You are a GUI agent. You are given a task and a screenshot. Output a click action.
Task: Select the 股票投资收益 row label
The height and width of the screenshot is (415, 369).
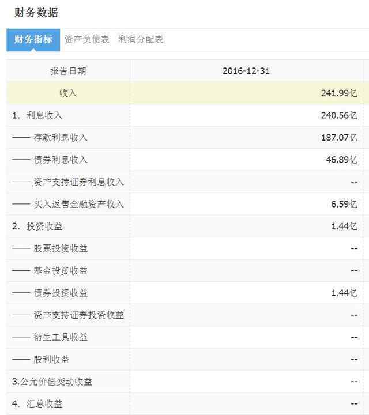[x=61, y=248]
